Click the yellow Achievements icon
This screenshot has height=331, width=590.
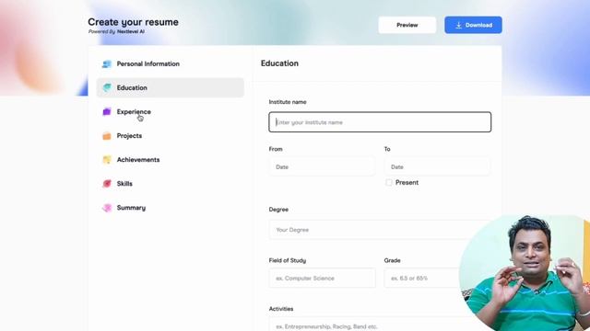(107, 160)
